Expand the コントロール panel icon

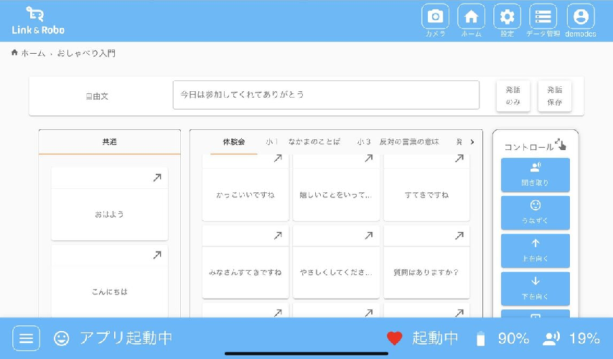coord(560,144)
